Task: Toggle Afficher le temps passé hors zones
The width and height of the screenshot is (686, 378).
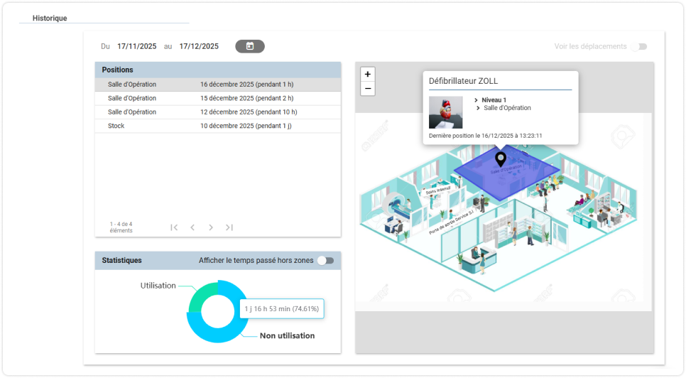Action: click(x=325, y=261)
